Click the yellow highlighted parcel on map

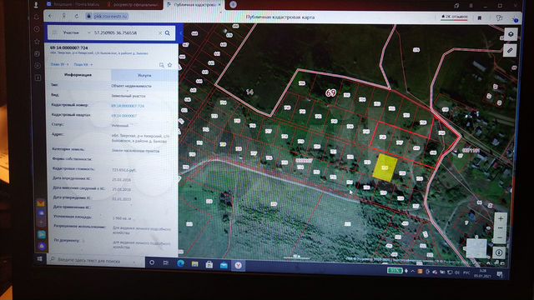point(385,167)
